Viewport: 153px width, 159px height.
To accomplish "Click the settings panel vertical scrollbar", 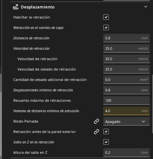I will 152,104.
